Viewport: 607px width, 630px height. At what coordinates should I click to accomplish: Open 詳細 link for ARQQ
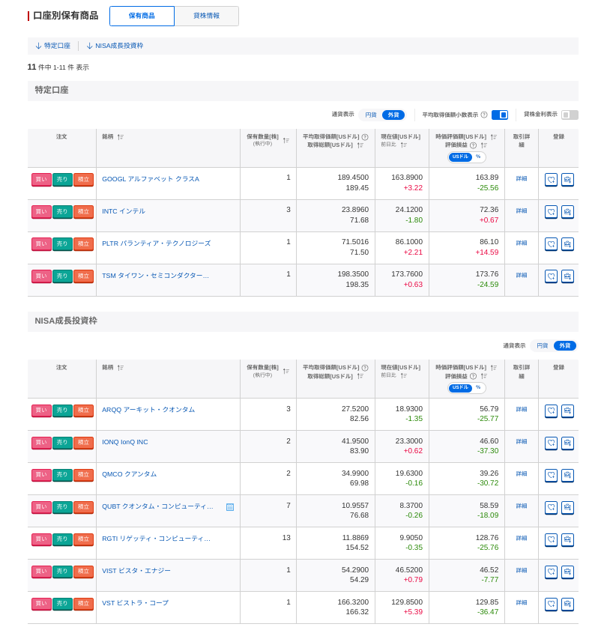tap(522, 410)
